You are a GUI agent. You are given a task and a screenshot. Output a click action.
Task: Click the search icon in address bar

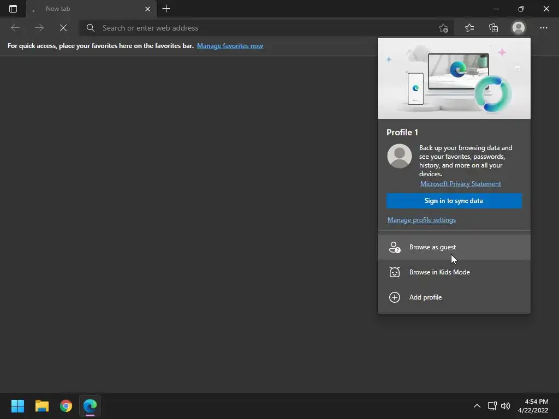coord(91,28)
